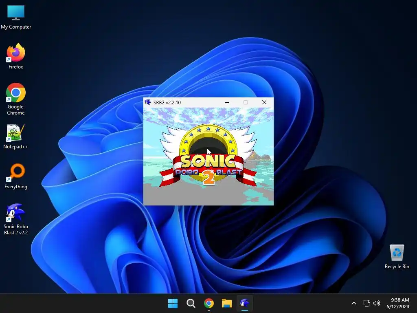Open the My Computer desktop icon
Screen dimensions: 417x313
[16, 16]
